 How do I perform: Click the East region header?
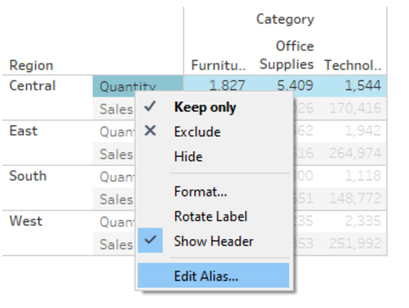pos(23,131)
